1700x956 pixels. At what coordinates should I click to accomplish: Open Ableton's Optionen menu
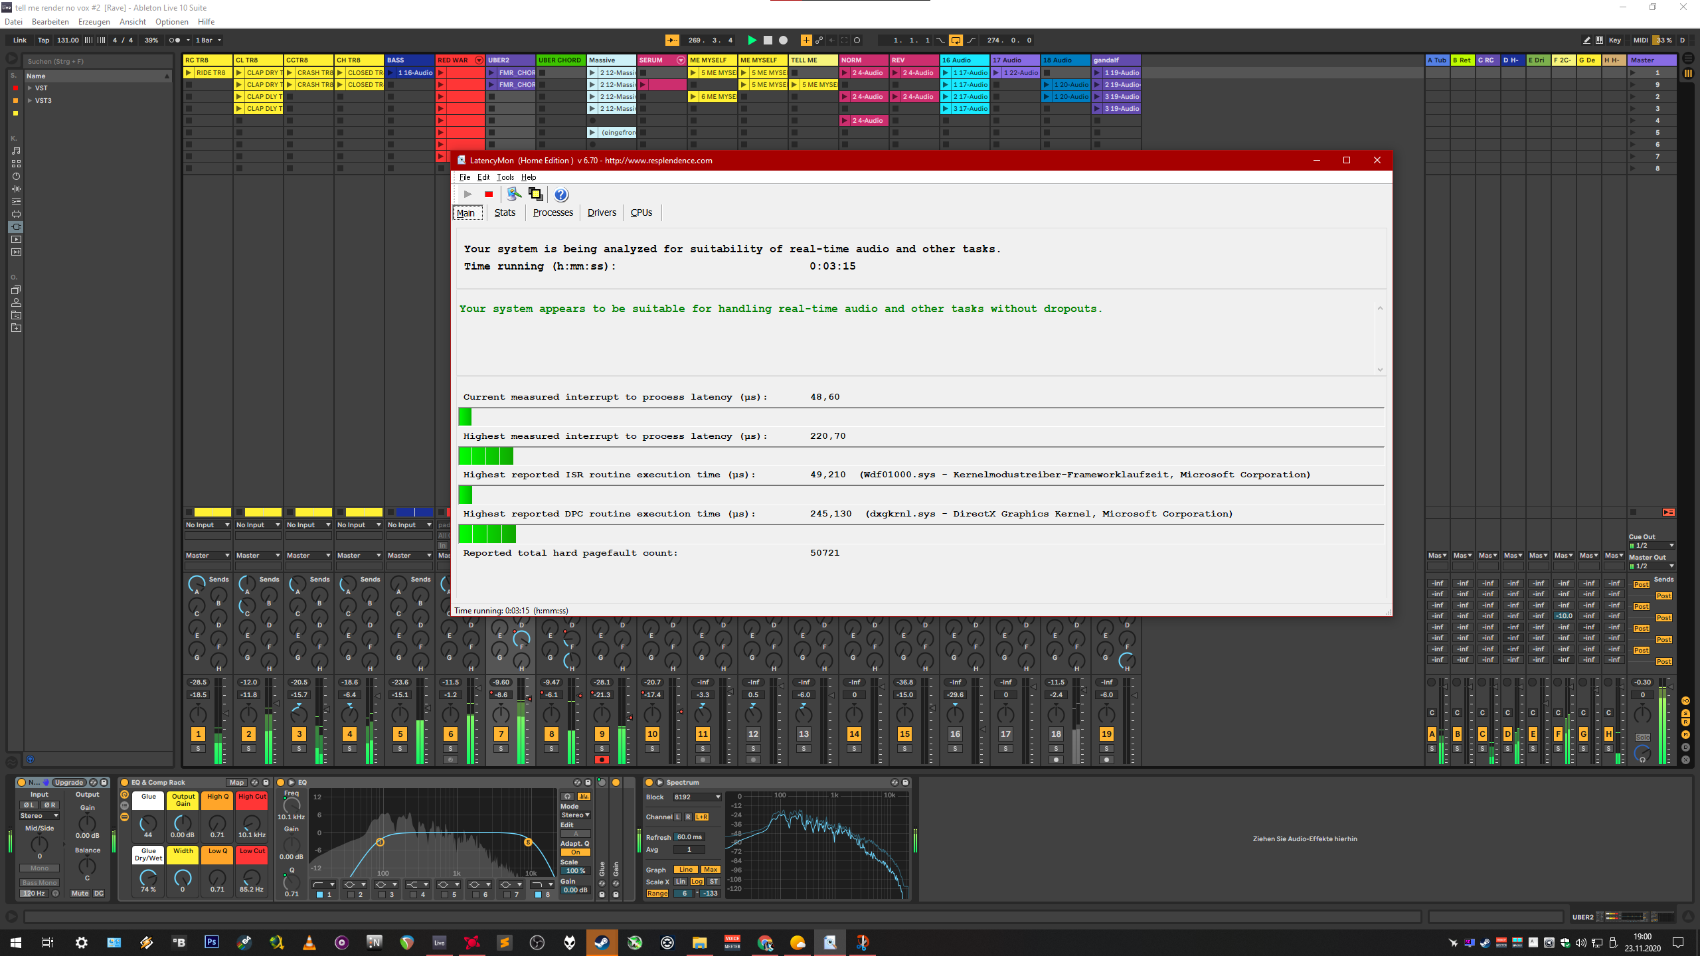pyautogui.click(x=172, y=22)
